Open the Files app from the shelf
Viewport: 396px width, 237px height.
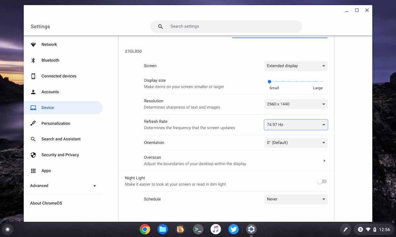point(163,229)
